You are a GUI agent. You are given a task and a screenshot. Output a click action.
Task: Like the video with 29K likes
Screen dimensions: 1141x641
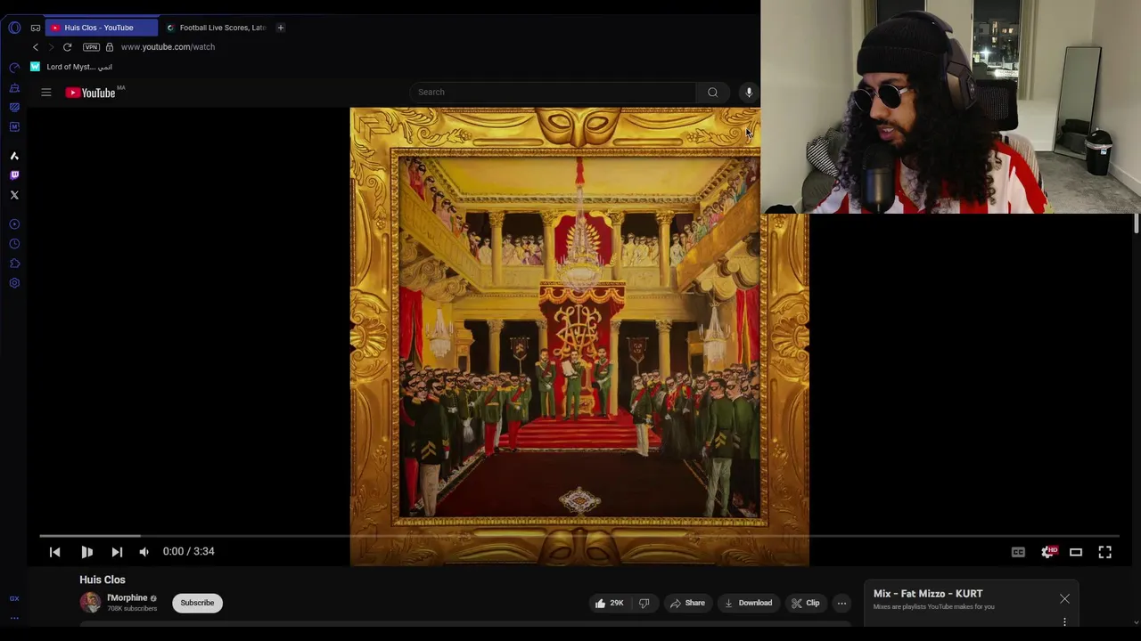pyautogui.click(x=610, y=603)
